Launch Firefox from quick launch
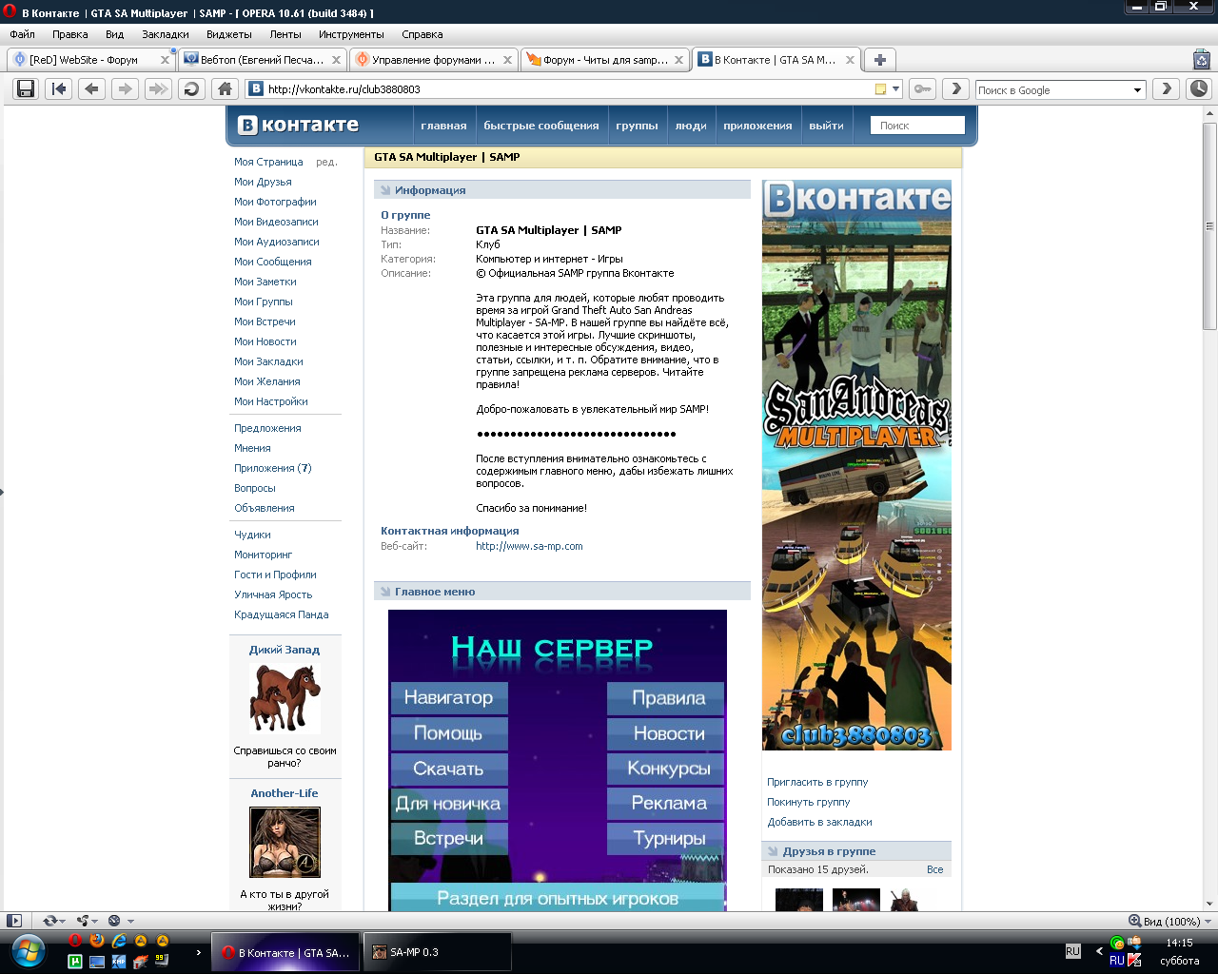 96,941
